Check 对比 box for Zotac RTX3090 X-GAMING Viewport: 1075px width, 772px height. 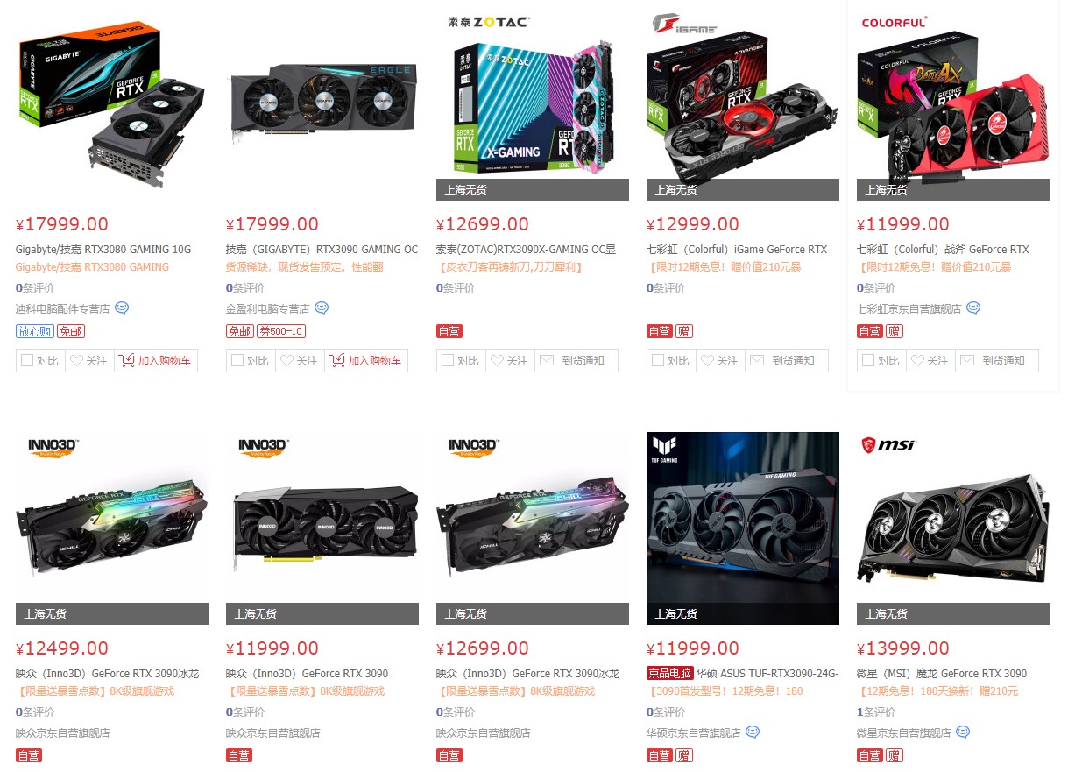(x=461, y=361)
